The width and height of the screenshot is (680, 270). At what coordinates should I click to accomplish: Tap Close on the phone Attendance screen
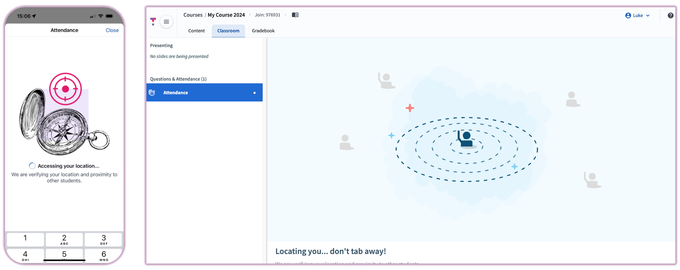pyautogui.click(x=112, y=30)
